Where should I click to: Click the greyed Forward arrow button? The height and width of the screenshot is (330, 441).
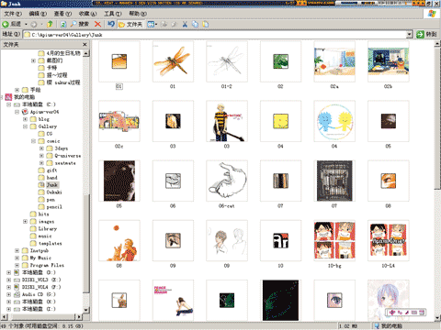[34, 24]
